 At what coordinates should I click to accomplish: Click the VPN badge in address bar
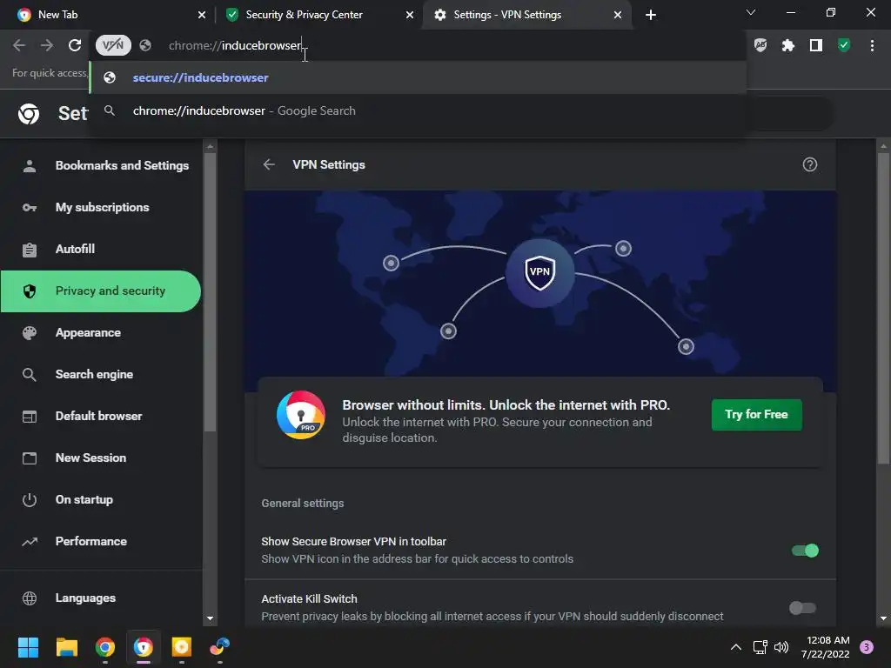[113, 45]
